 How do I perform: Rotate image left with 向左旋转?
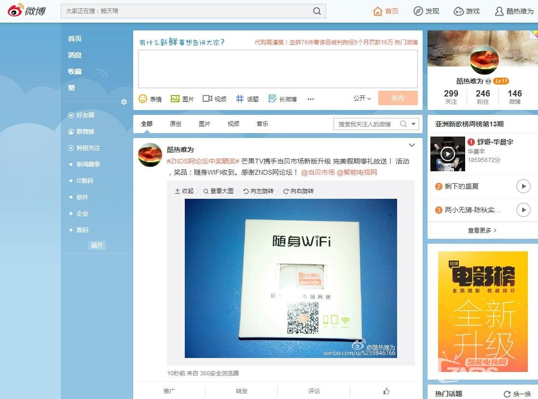[x=258, y=191]
